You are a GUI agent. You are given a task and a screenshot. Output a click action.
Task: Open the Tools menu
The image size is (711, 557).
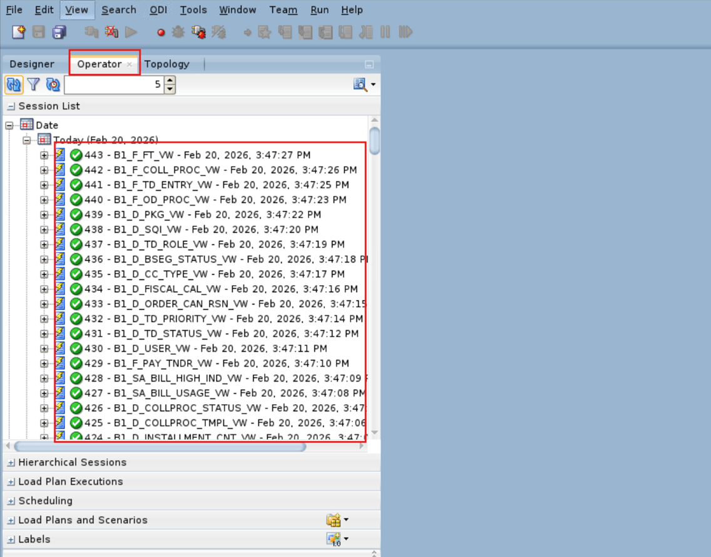click(x=193, y=9)
